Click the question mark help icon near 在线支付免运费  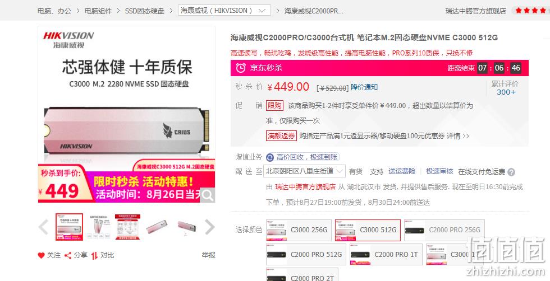511,172
